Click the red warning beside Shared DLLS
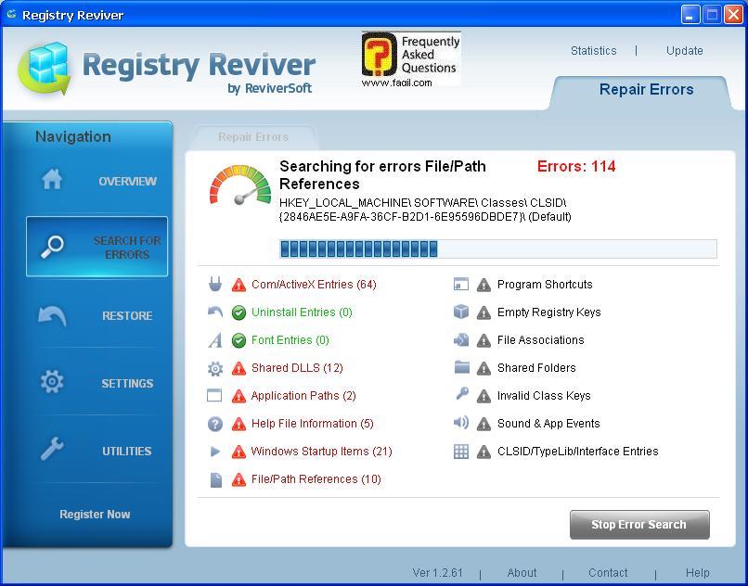 click(x=239, y=368)
